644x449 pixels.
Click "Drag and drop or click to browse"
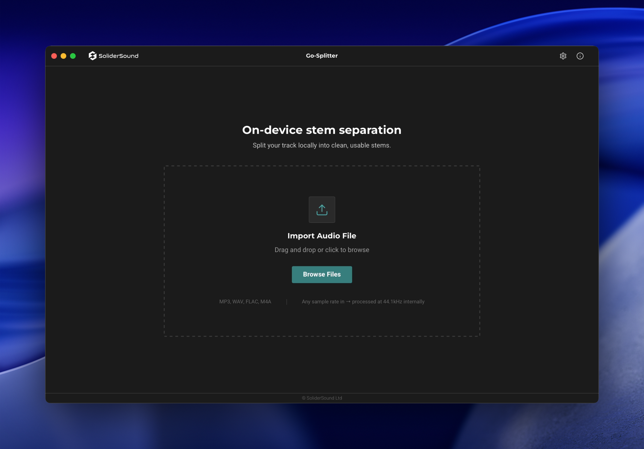(322, 250)
